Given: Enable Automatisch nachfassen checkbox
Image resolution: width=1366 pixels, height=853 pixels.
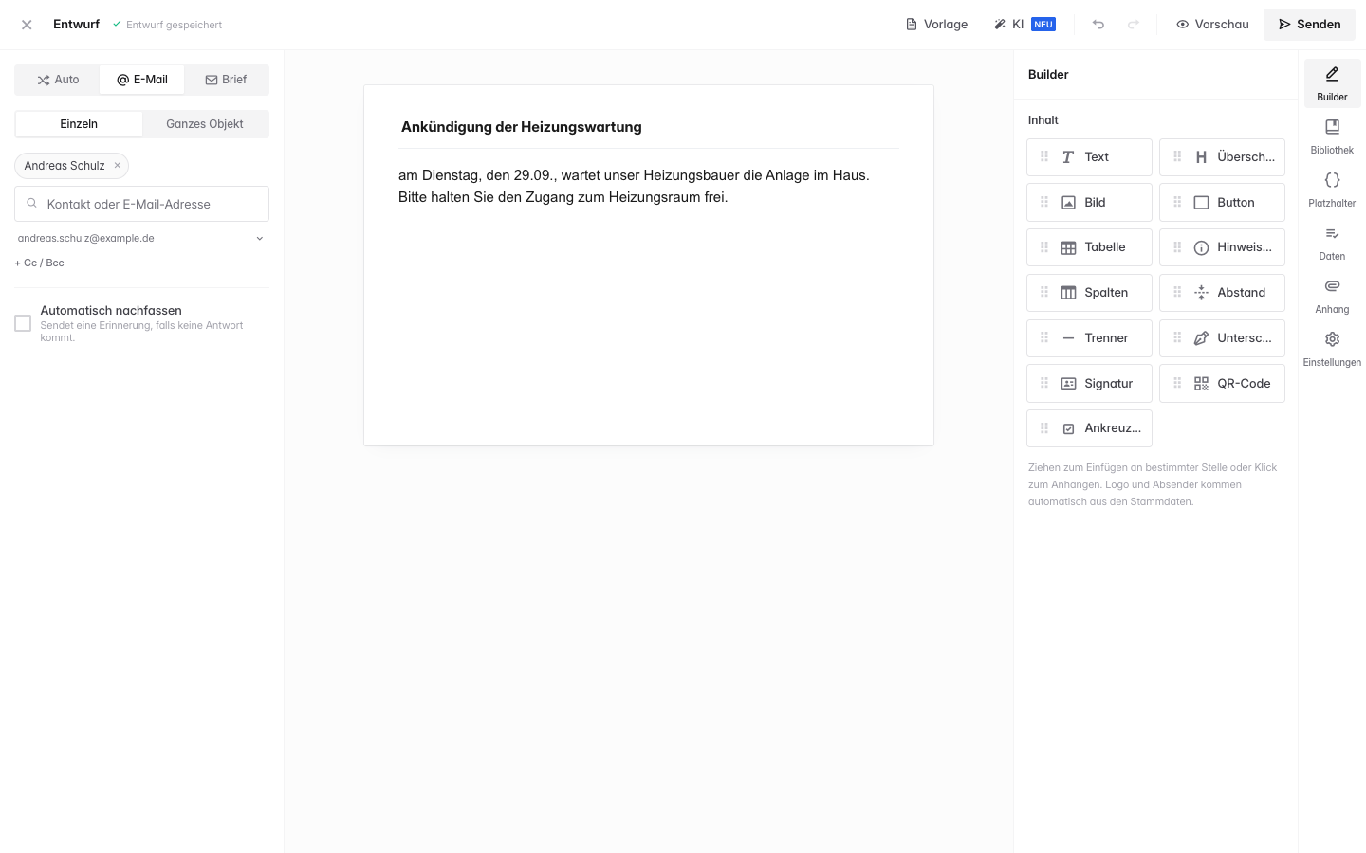Looking at the screenshot, I should [23, 323].
